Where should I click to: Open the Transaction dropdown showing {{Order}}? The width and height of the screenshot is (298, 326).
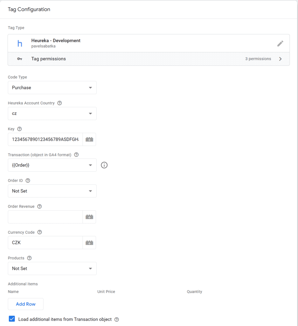click(52, 165)
